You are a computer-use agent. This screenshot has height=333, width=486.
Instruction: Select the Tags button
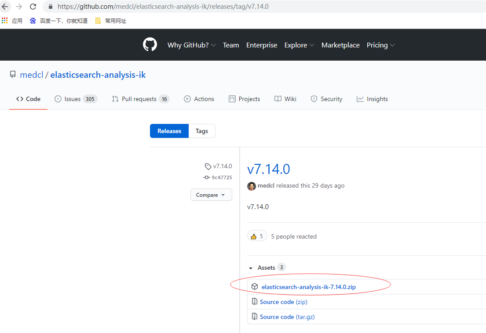click(202, 131)
